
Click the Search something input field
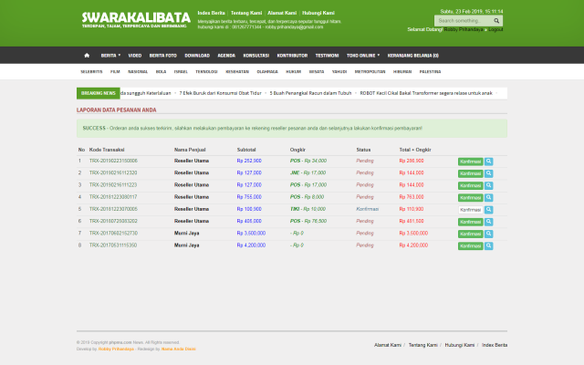[463, 20]
